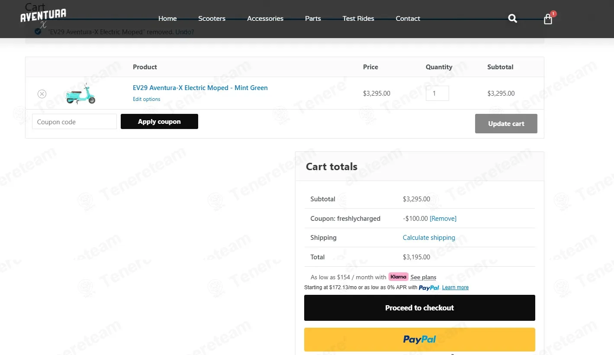The image size is (614, 355).
Task: Click Undo to restore removed item
Action: 185,32
